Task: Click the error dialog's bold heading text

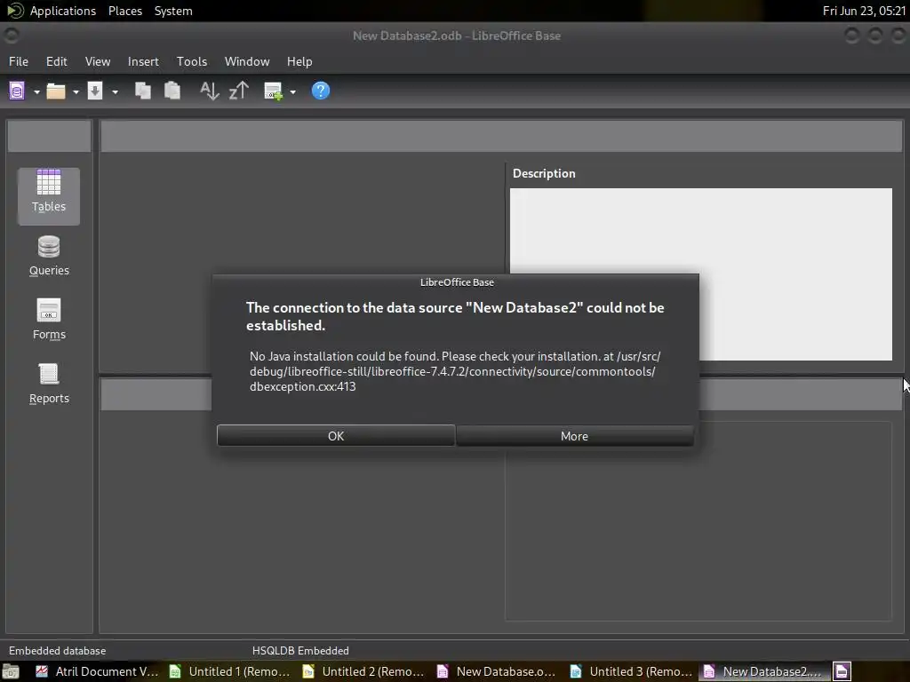Action: [x=455, y=316]
